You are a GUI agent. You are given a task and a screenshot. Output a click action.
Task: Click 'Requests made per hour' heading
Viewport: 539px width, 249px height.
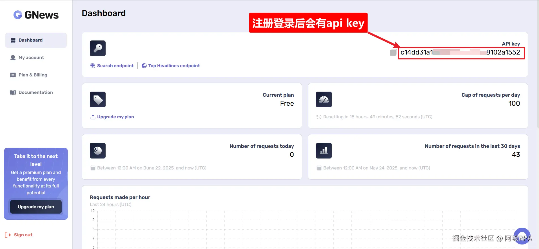pos(120,197)
